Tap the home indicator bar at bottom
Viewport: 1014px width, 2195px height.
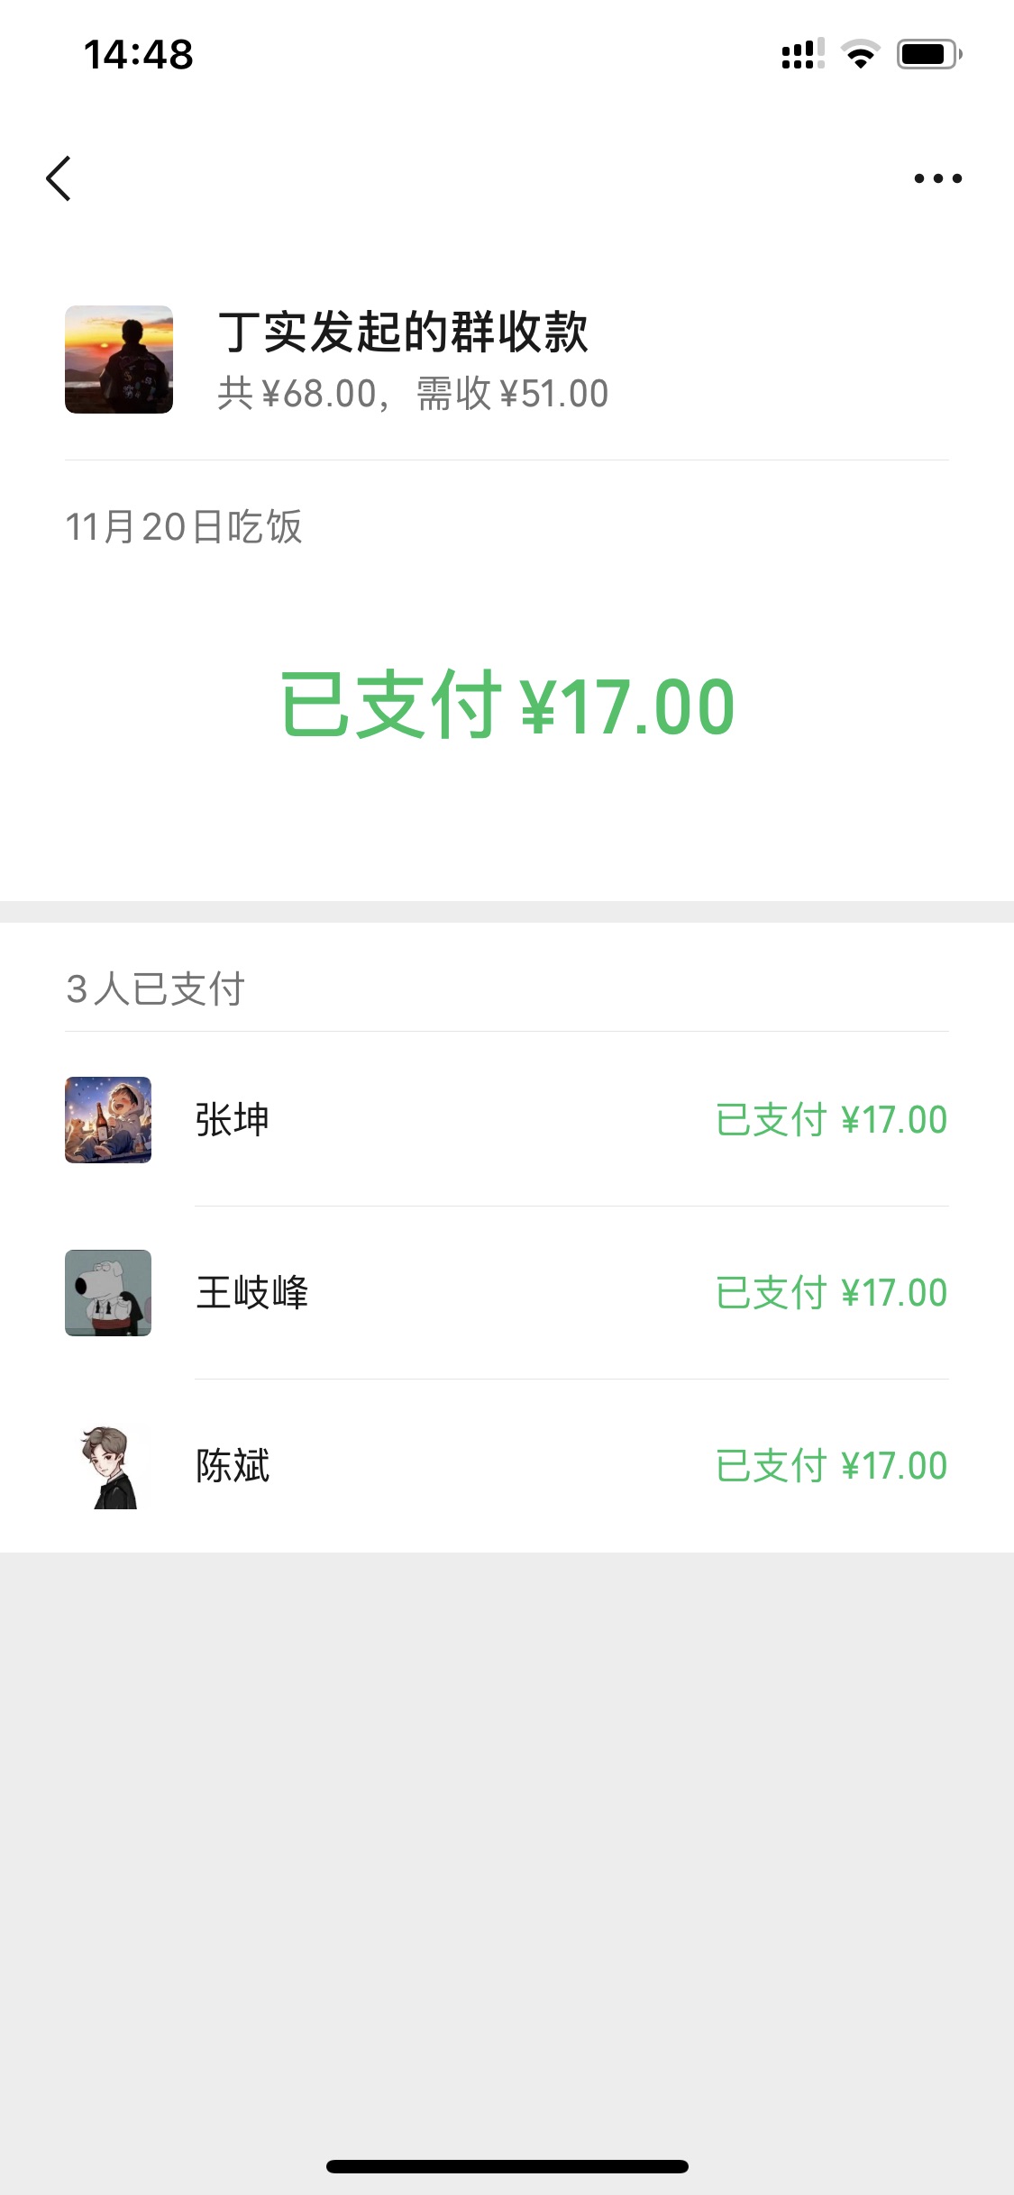[507, 2166]
